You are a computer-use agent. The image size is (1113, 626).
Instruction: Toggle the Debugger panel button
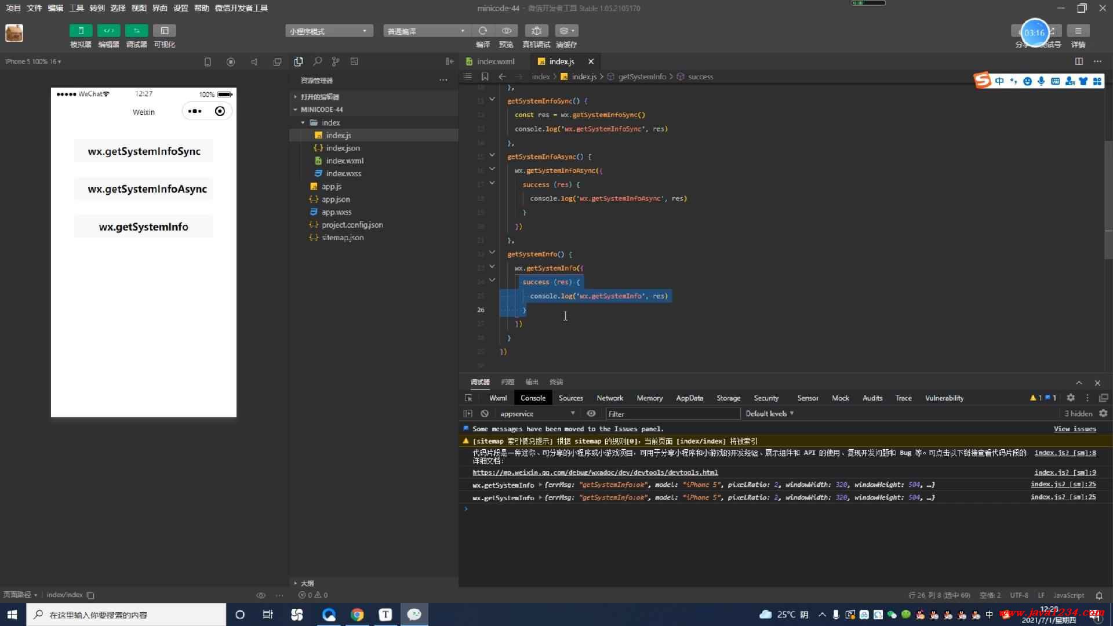(136, 31)
